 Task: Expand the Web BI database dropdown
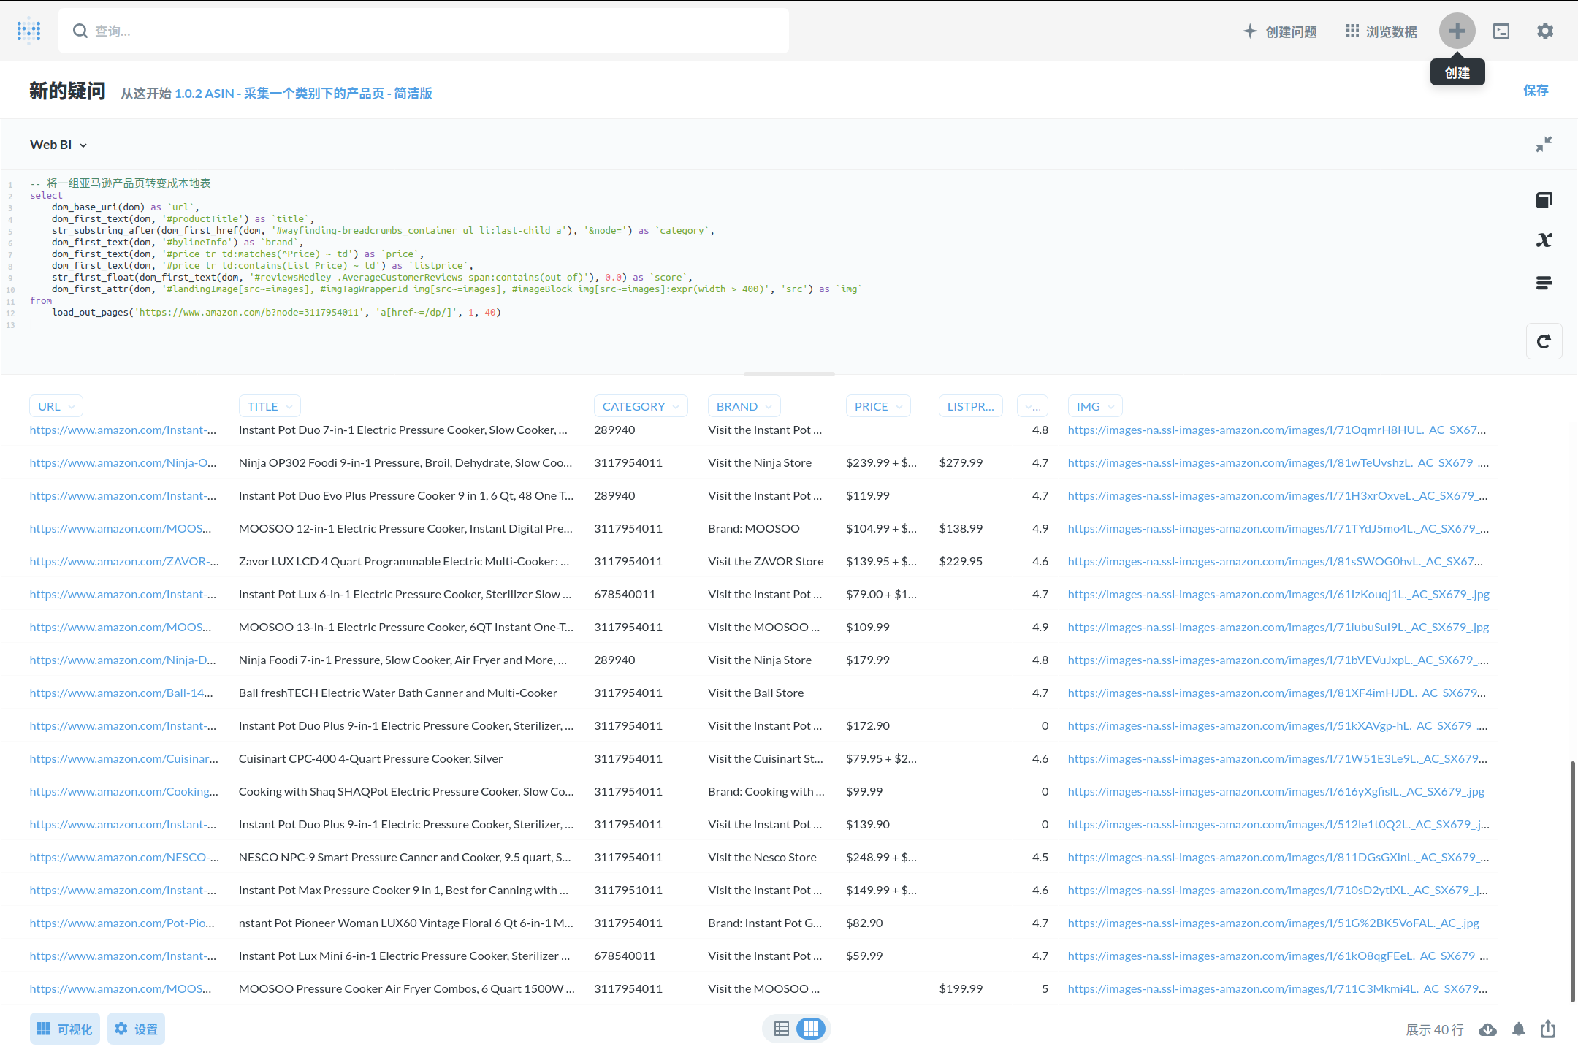(58, 145)
